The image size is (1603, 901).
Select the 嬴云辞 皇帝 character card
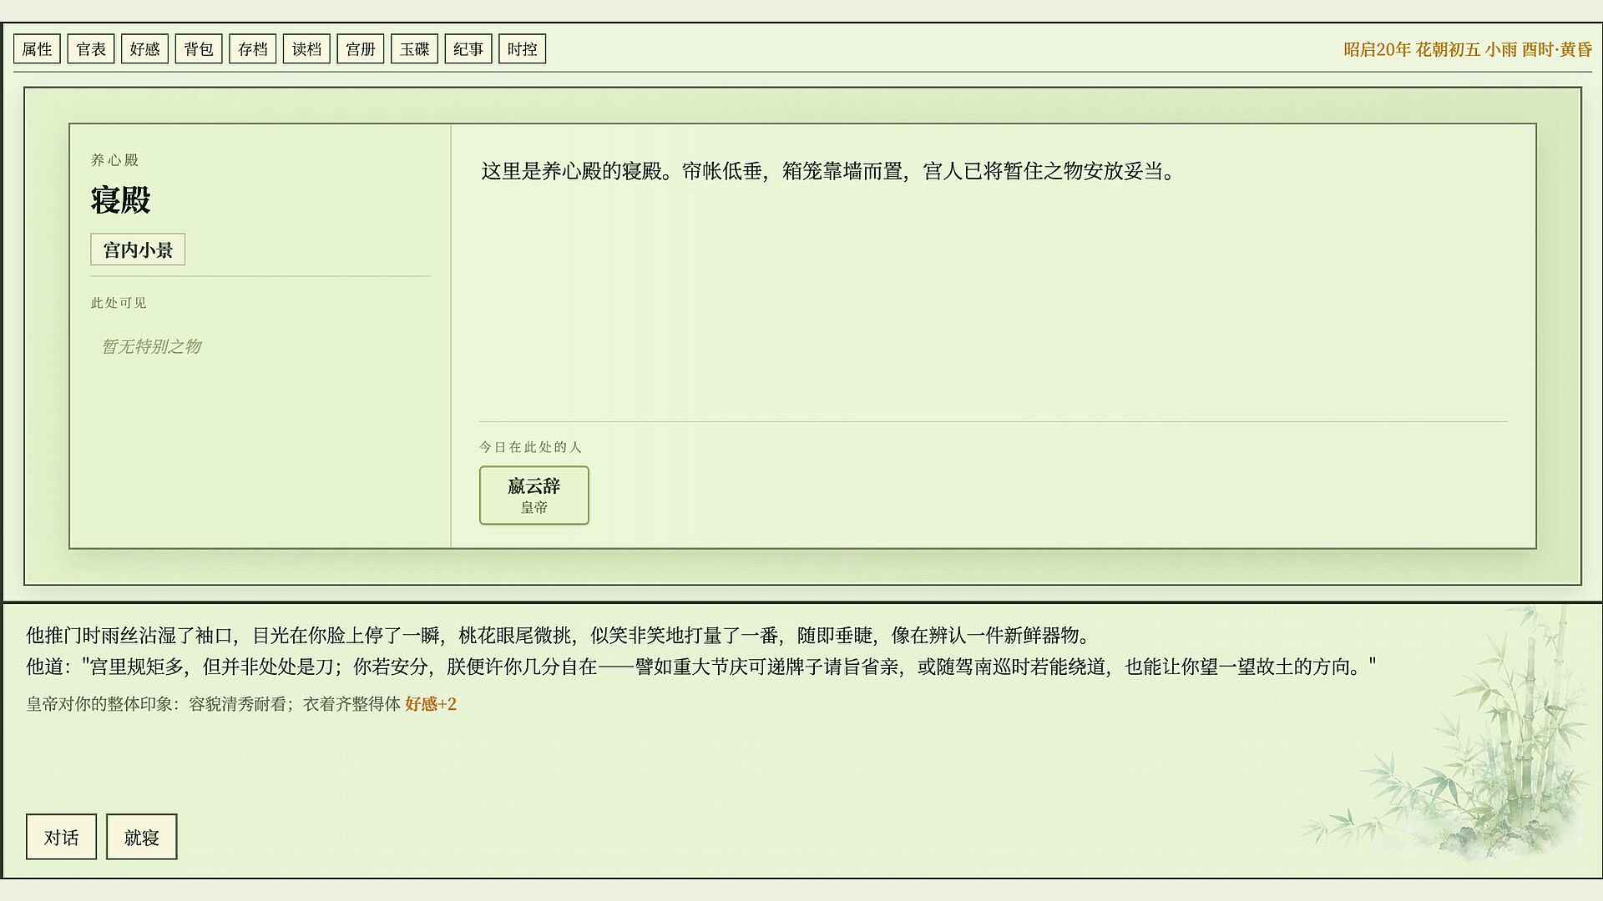click(534, 496)
